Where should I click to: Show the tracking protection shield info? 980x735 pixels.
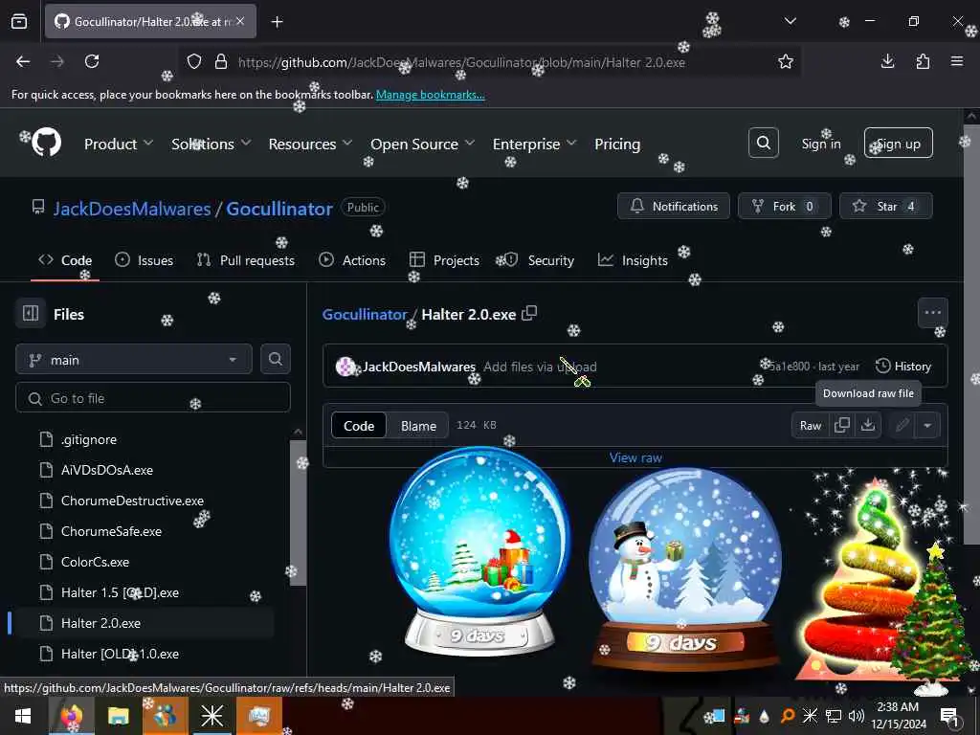[194, 61]
